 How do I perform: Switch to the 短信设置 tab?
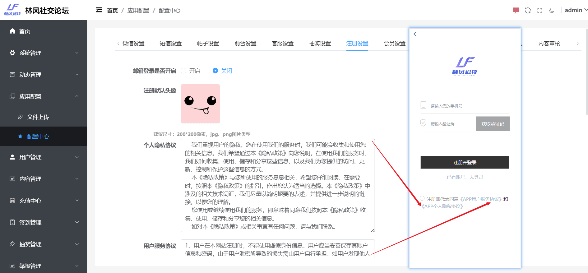click(171, 44)
